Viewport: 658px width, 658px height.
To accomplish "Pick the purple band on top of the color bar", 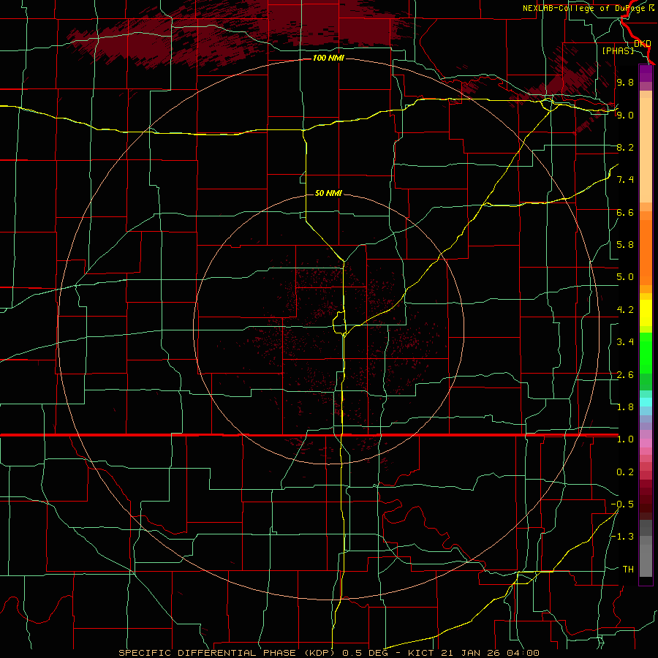I will tap(646, 74).
